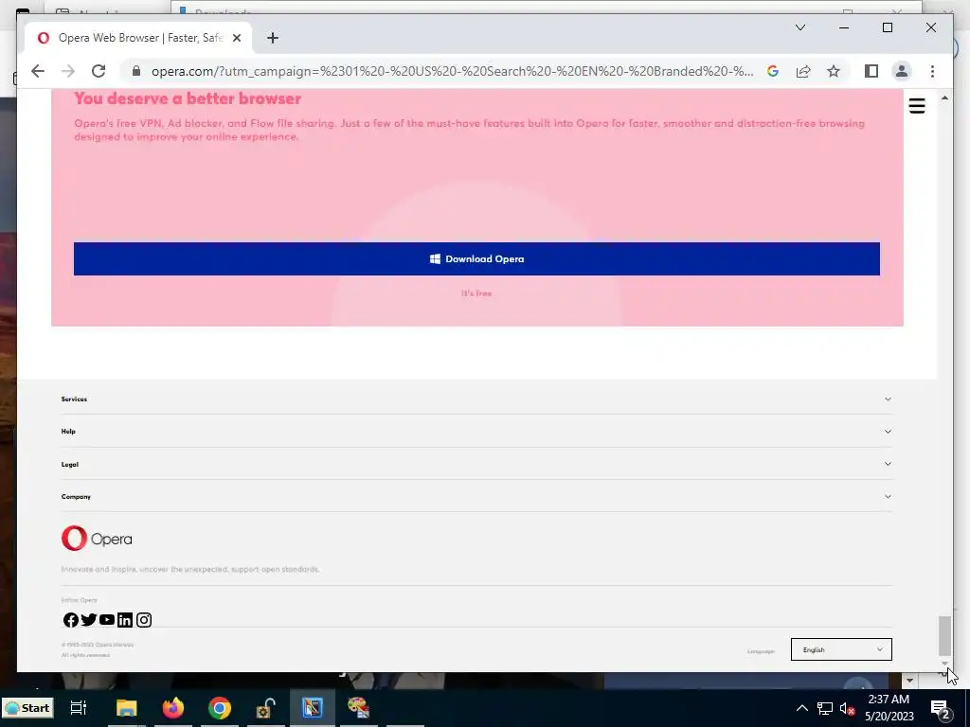Show hidden system tray icons
This screenshot has height=727, width=970.
(x=801, y=708)
